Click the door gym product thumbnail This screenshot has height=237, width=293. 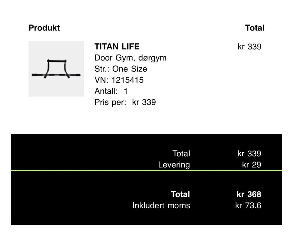point(56,69)
